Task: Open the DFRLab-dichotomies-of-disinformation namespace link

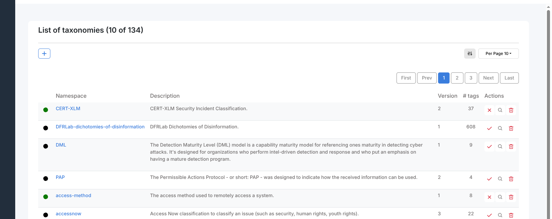Action: pyautogui.click(x=100, y=127)
